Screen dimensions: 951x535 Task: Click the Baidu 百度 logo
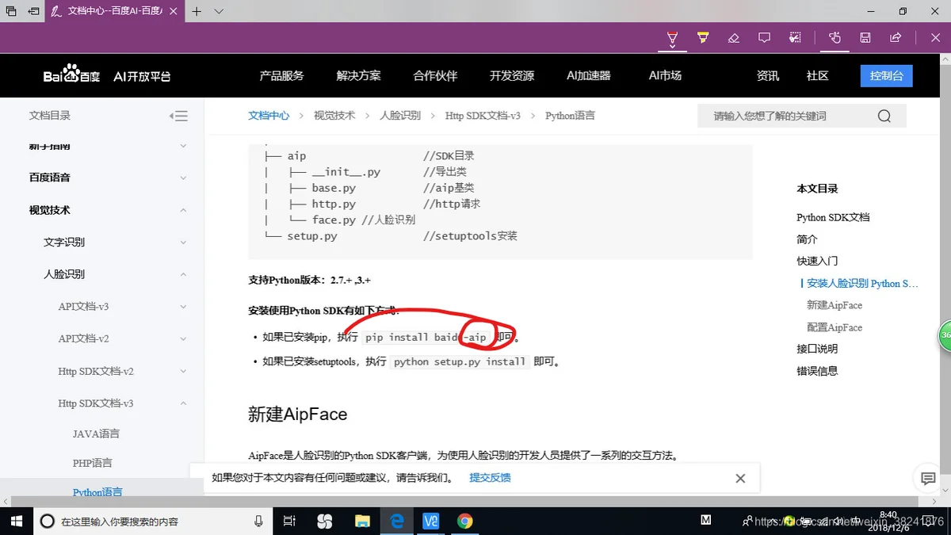point(72,75)
